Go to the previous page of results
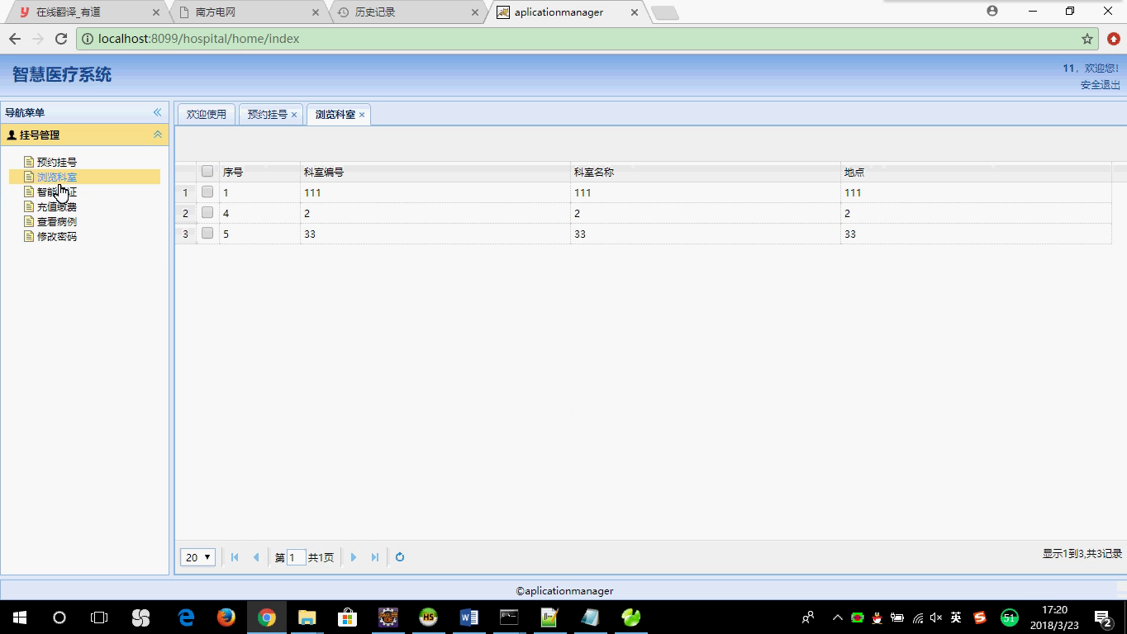The height and width of the screenshot is (634, 1127). pyautogui.click(x=256, y=557)
